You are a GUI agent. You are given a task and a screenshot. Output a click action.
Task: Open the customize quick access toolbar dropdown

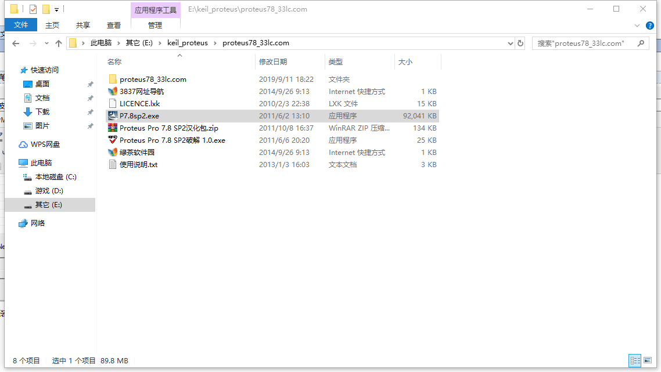56,9
